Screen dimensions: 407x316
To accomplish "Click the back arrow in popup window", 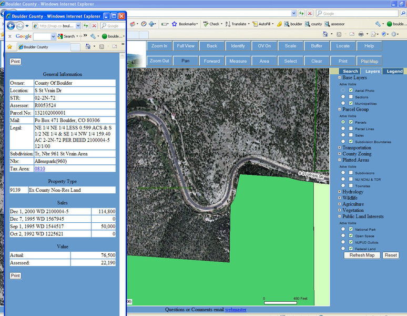I will pyautogui.click(x=11, y=26).
